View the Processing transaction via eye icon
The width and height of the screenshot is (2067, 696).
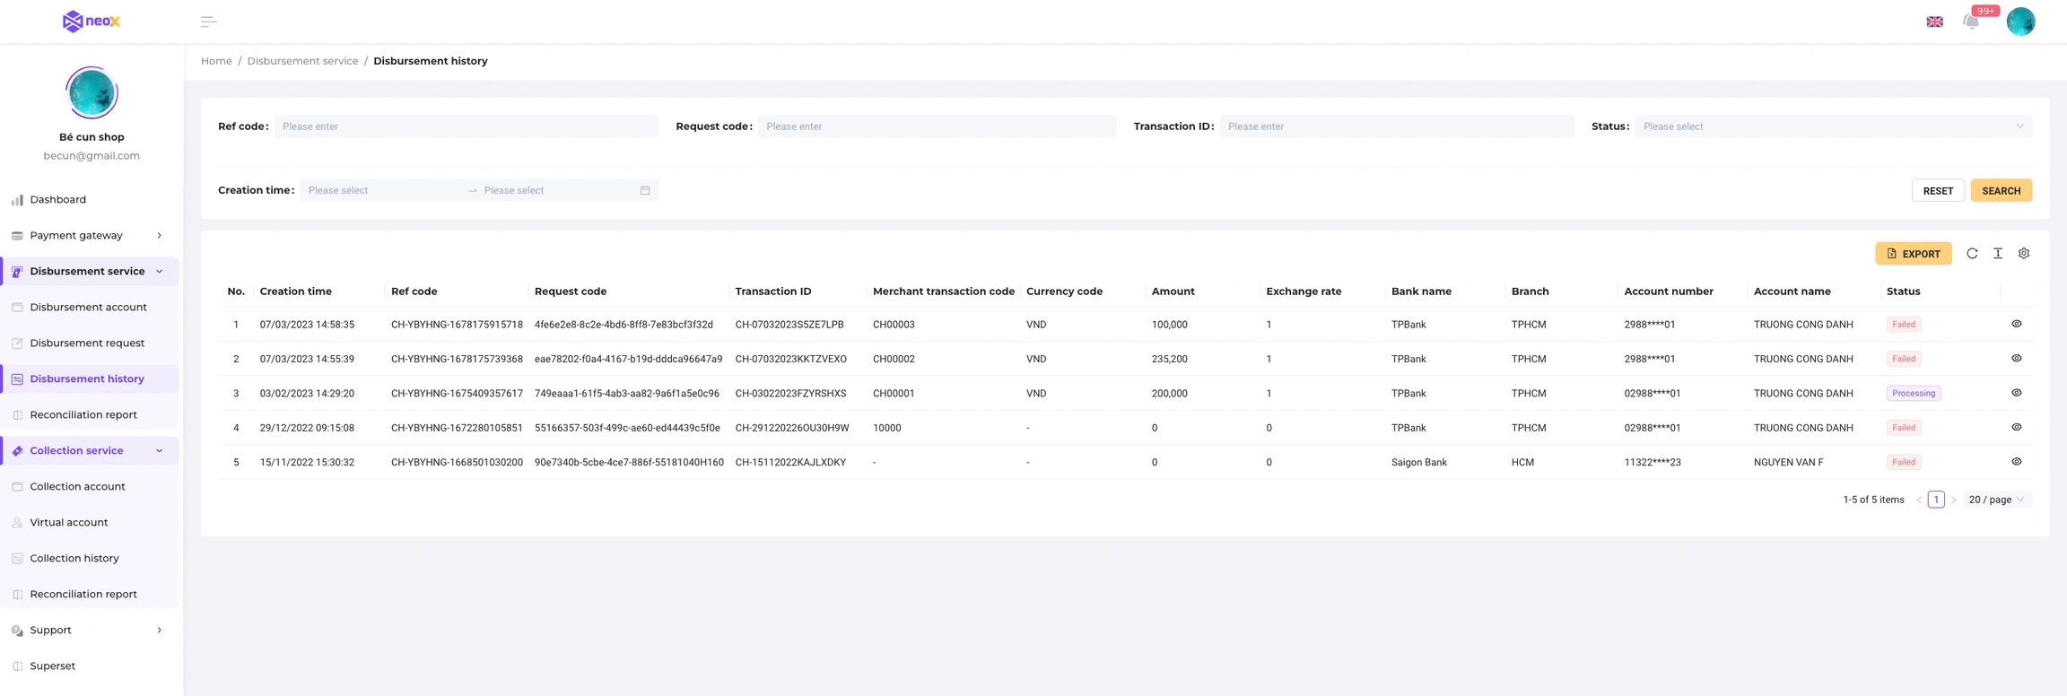[x=2017, y=393]
